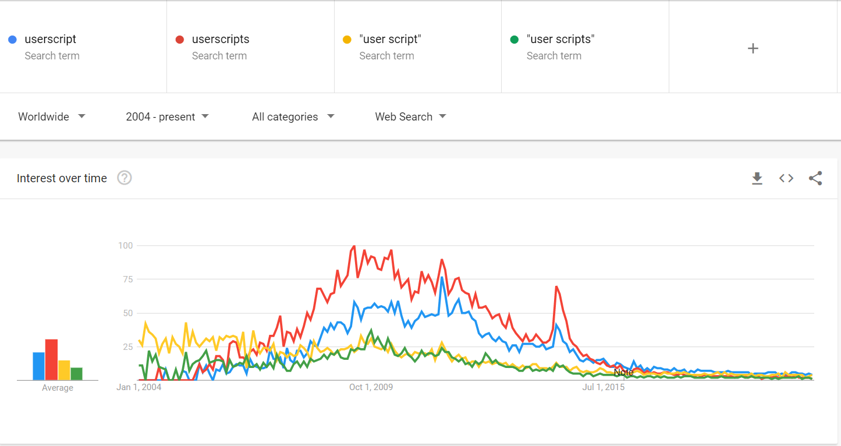Select the "user script" search term
The image size is (841, 446).
click(390, 40)
